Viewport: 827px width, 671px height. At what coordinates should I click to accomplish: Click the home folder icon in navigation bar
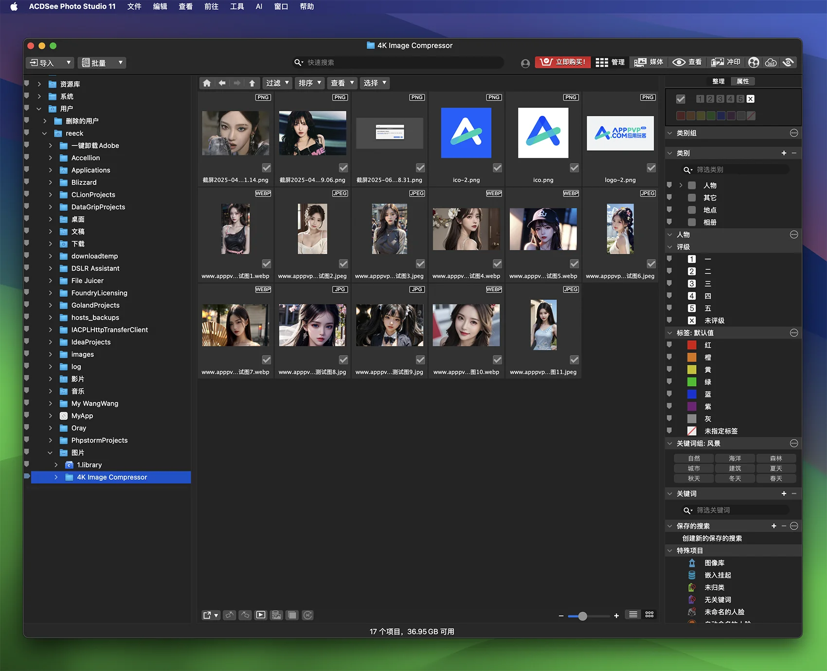coord(207,83)
